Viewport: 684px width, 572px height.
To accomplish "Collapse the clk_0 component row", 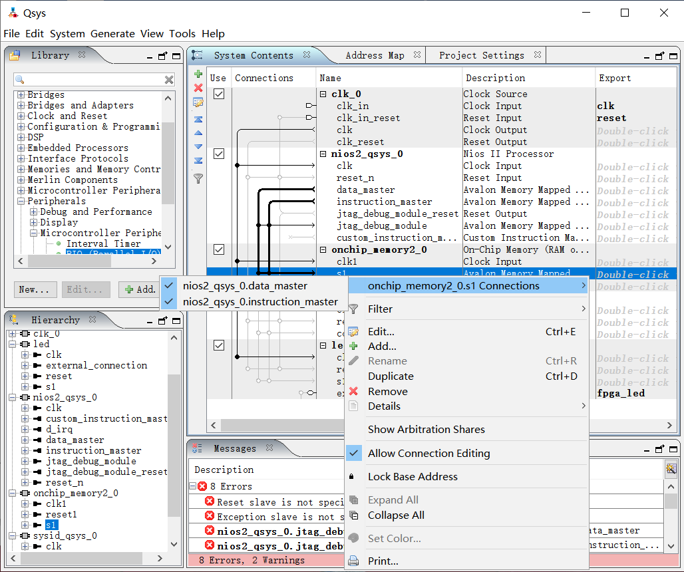I will click(324, 94).
